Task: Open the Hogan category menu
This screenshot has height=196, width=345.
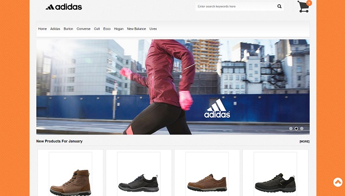Action: 118,29
